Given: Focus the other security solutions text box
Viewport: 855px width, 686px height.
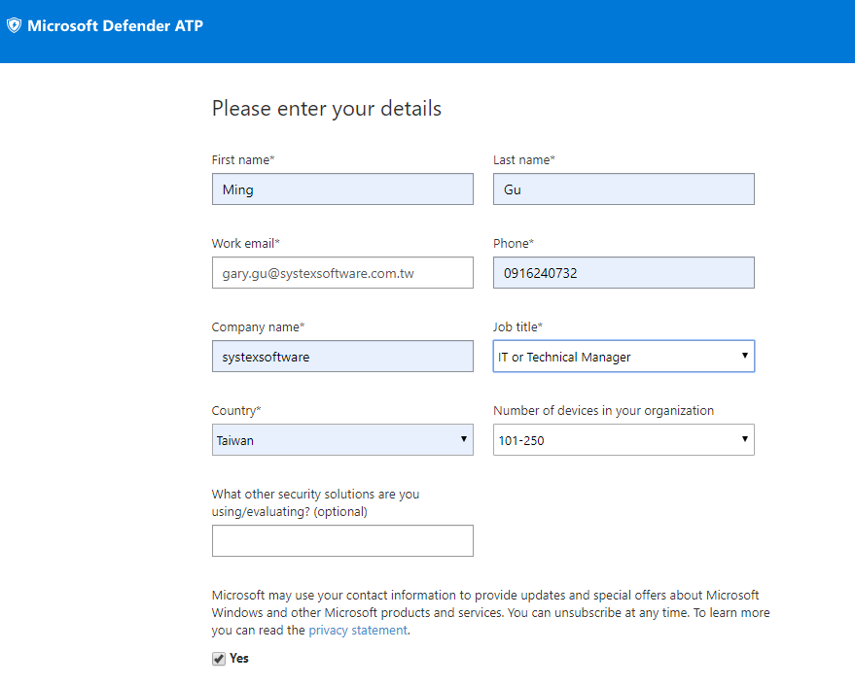Looking at the screenshot, I should (x=342, y=541).
